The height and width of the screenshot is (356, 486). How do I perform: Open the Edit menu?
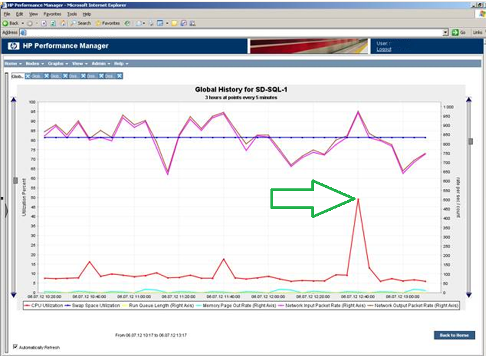[x=20, y=14]
